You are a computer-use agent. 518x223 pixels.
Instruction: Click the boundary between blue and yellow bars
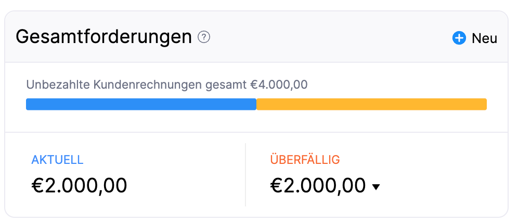pyautogui.click(x=256, y=104)
